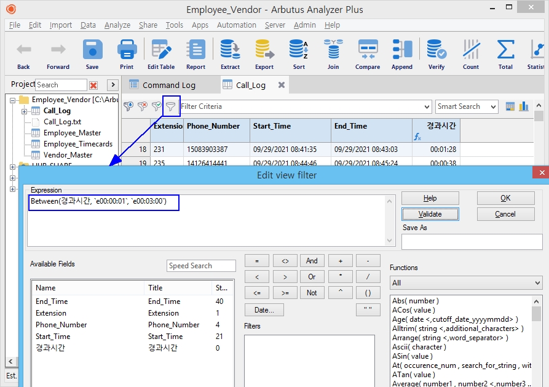
Task: Open the Smart Search dropdown
Action: (x=493, y=106)
